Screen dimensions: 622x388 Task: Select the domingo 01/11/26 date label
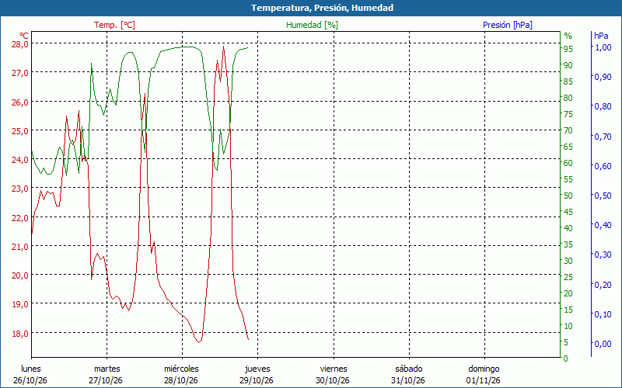coord(484,375)
